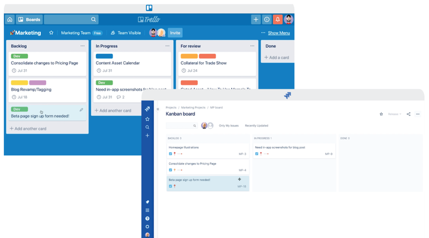This screenshot has height=238, width=429.
Task: Open Jira board more options menu
Action: tap(418, 114)
